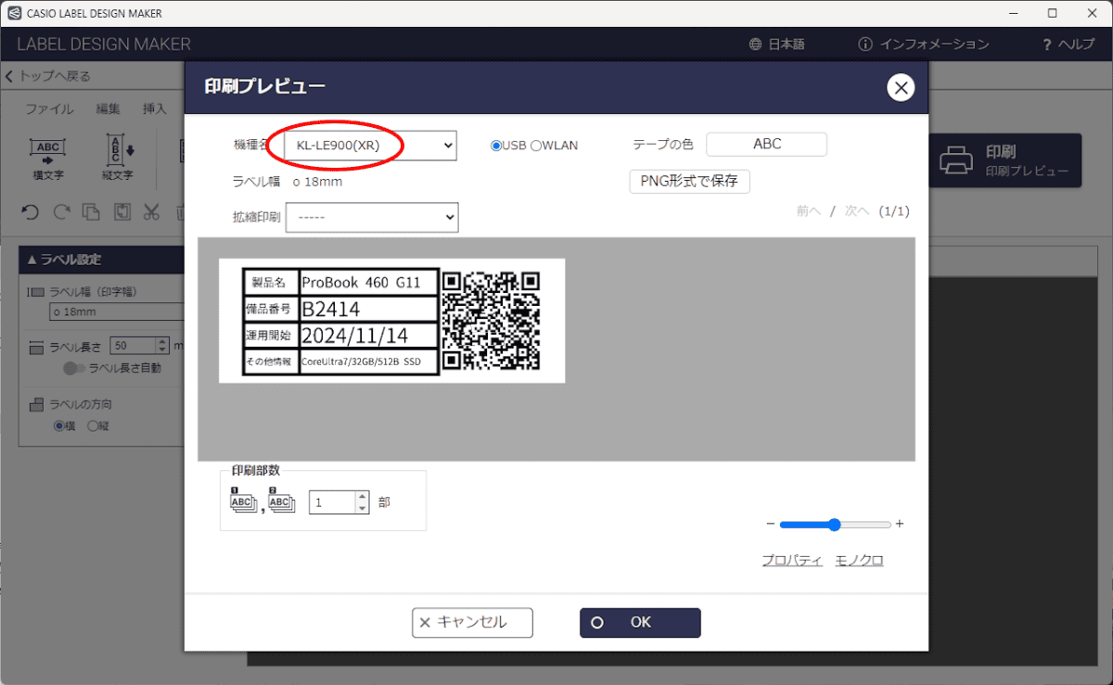Click the ラベル幅 width icon in settings
Screen dimensions: 1113x685
coord(37,292)
